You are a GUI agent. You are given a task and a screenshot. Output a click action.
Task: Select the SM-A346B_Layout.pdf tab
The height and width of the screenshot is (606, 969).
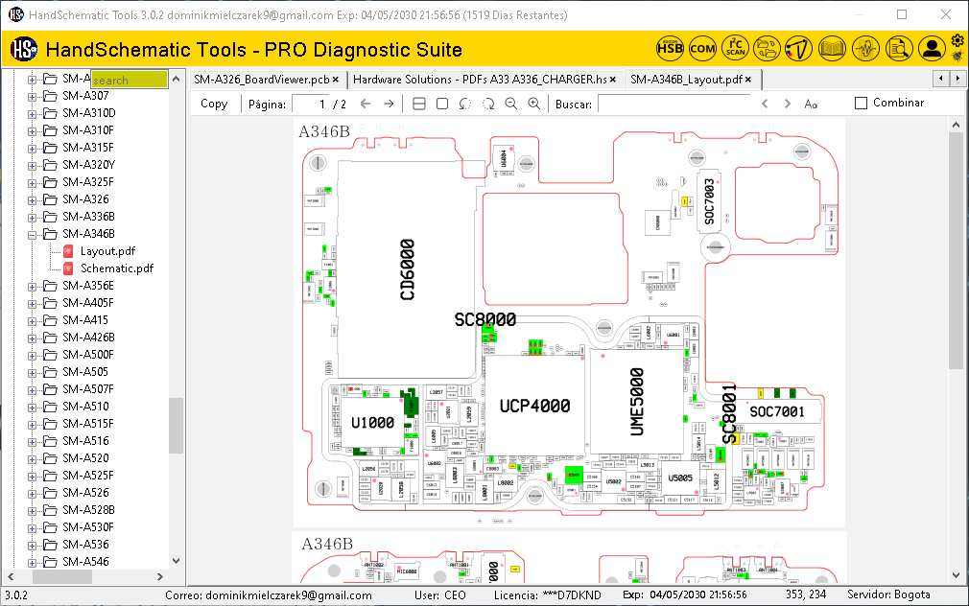click(x=686, y=80)
